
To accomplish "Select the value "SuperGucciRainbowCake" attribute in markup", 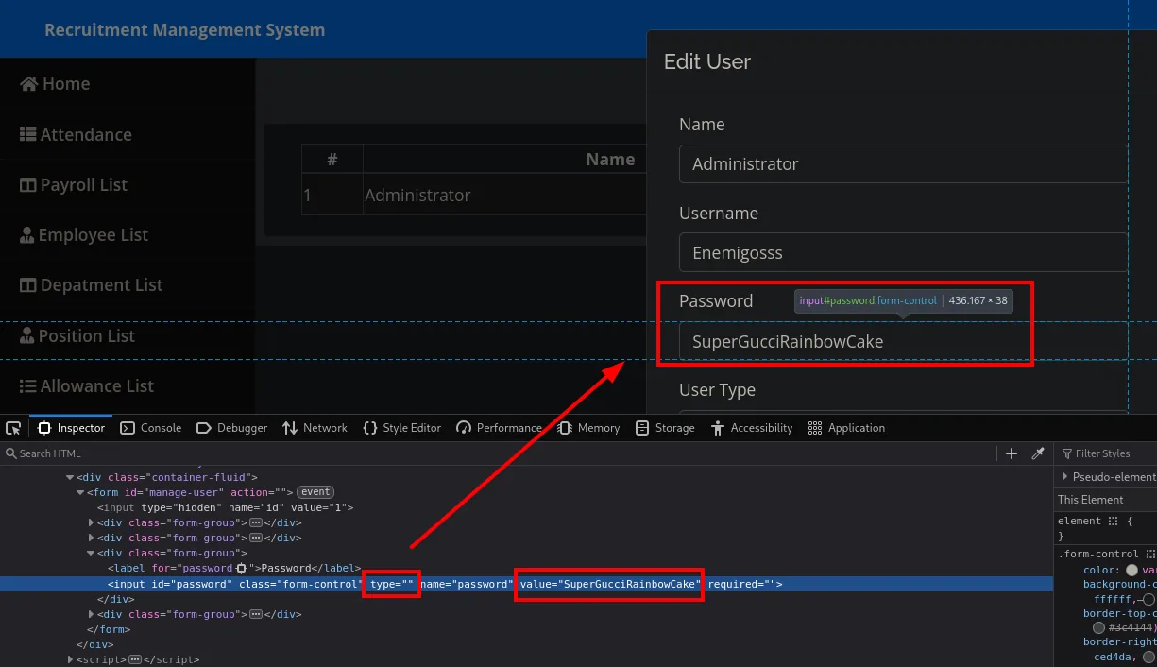I will click(610, 584).
